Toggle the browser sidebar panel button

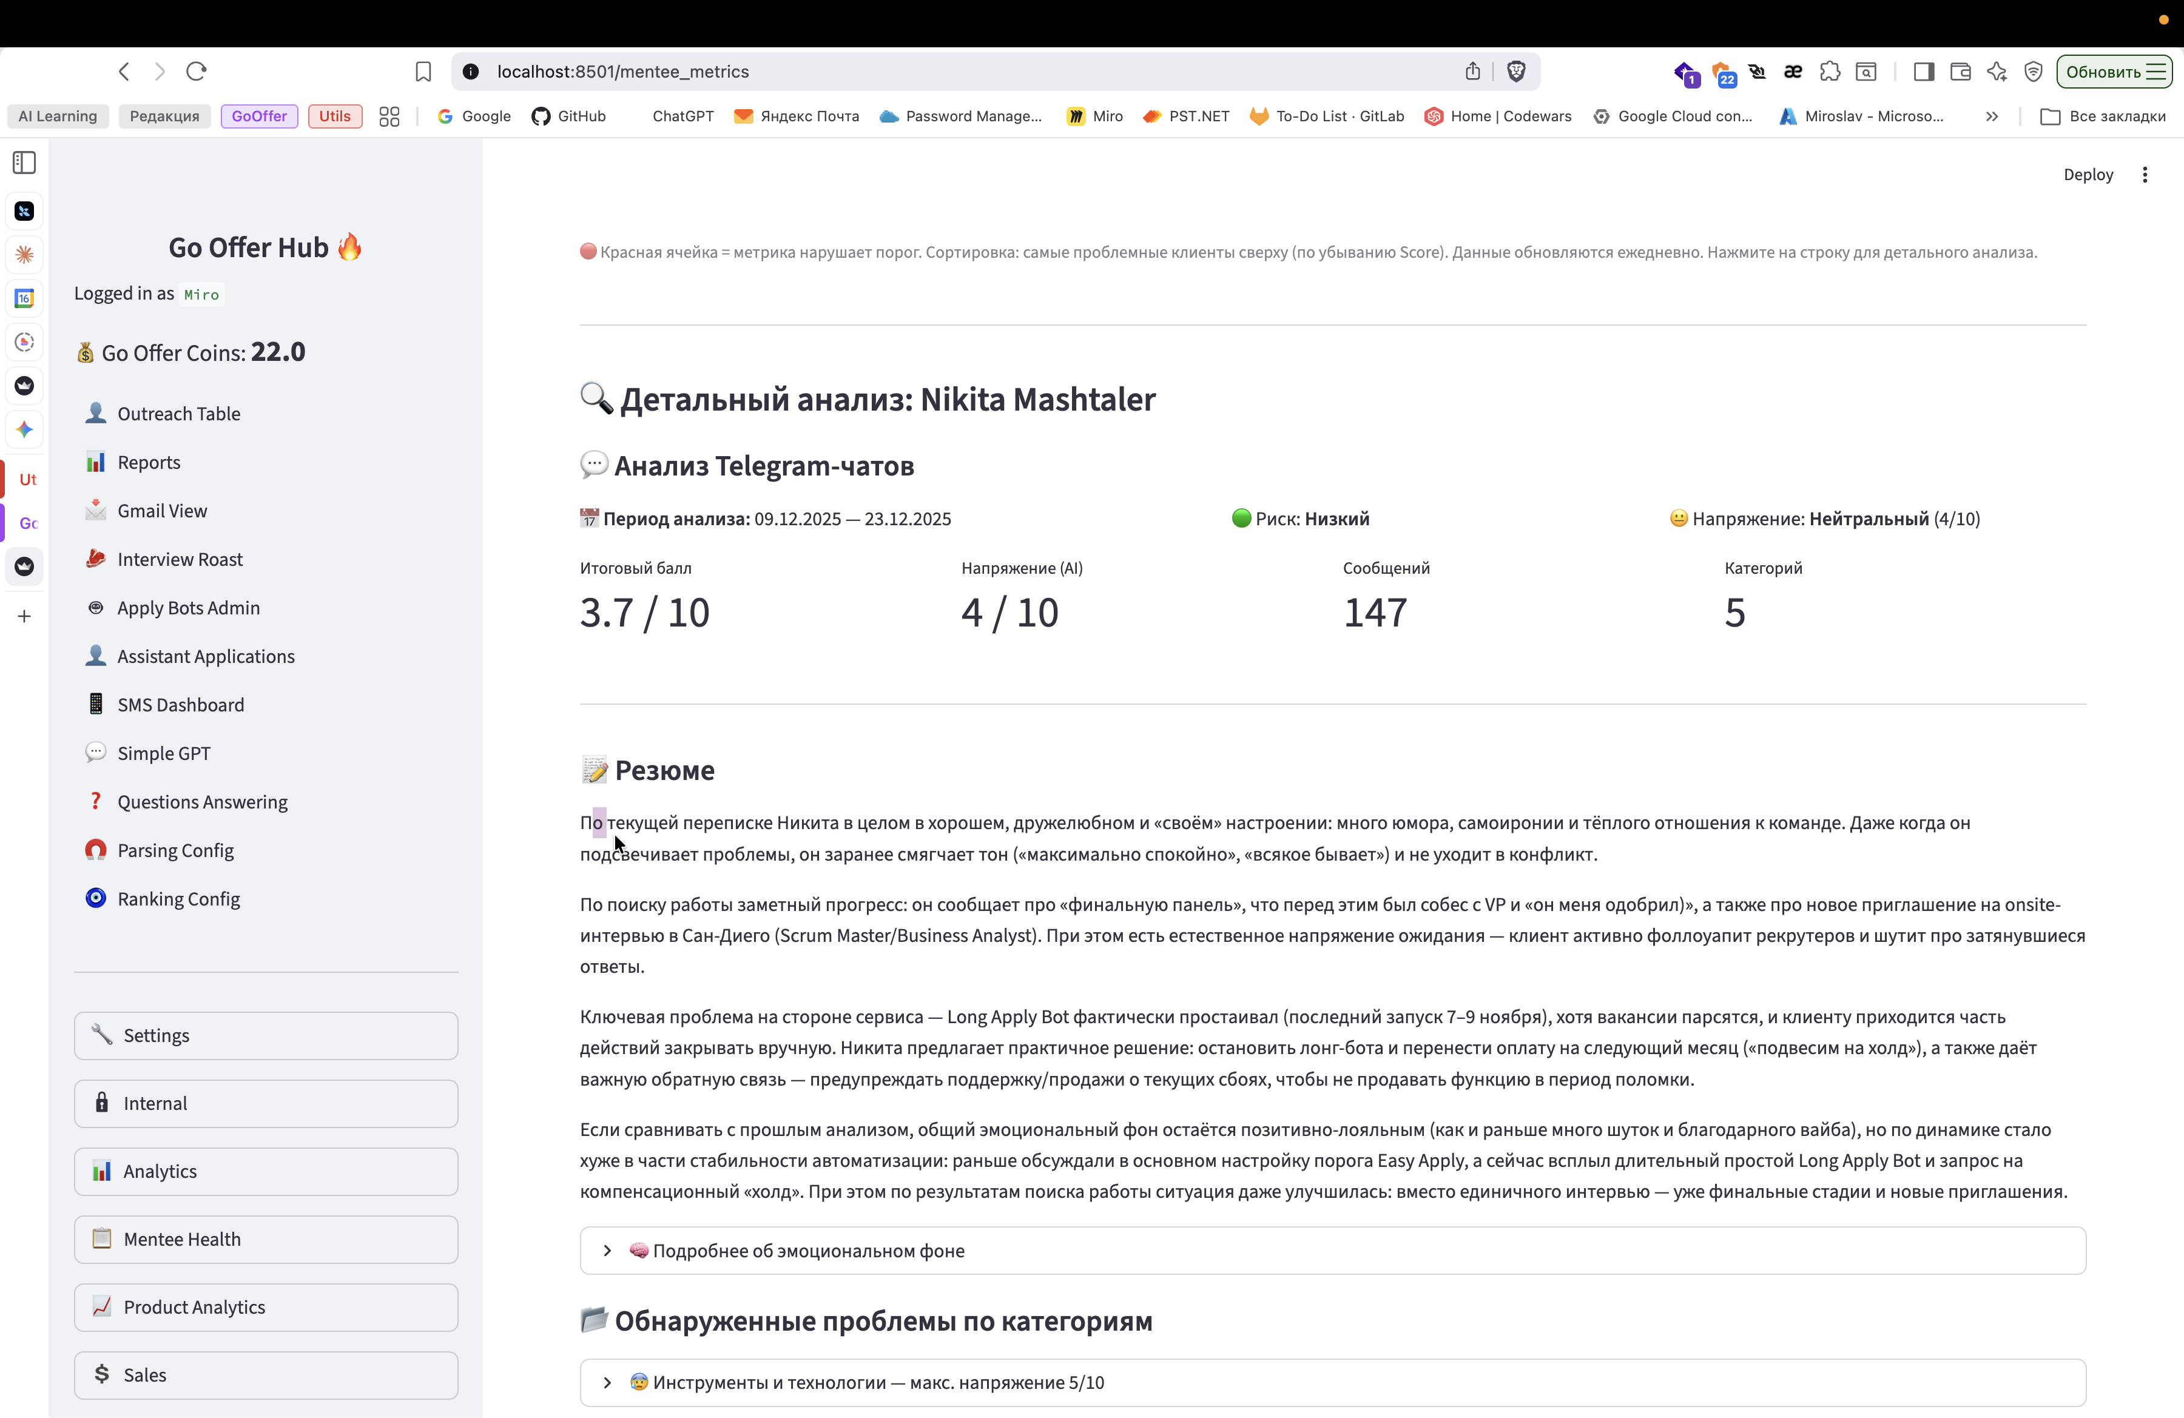[x=1923, y=72]
